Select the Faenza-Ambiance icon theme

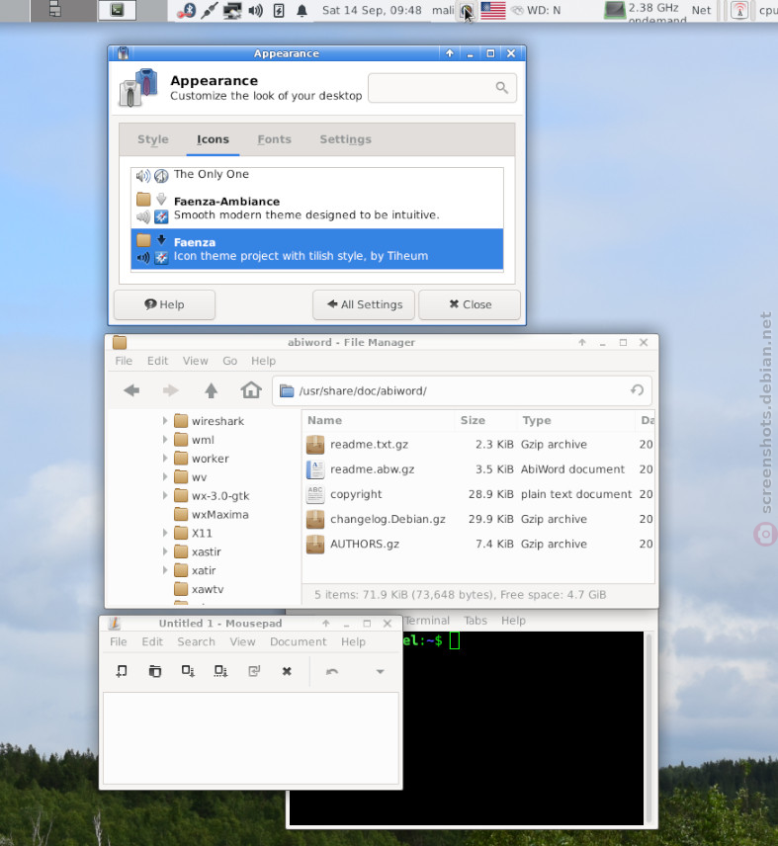[x=316, y=208]
